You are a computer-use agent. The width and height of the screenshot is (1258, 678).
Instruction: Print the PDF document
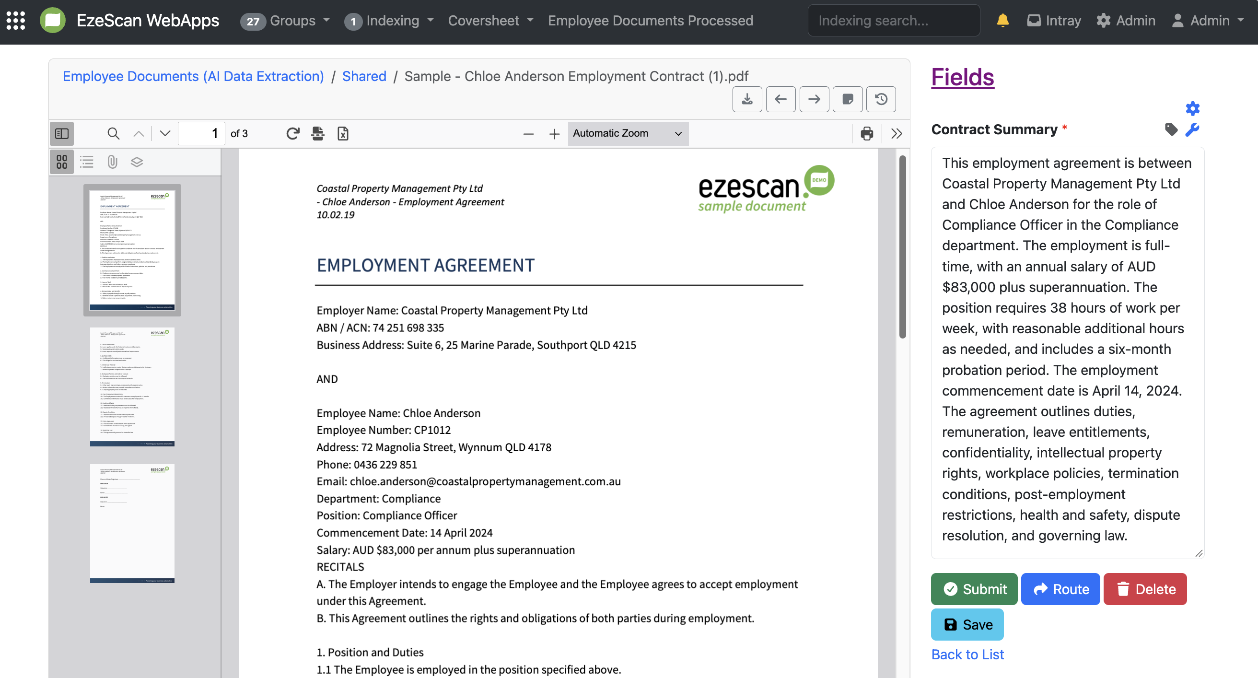pos(867,133)
